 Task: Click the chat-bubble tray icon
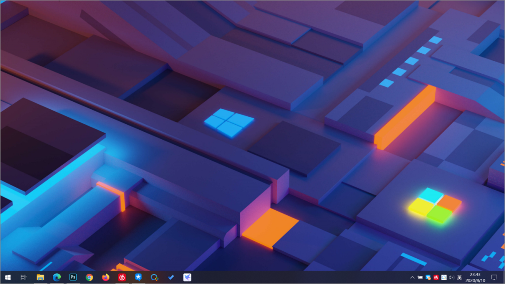click(444, 277)
